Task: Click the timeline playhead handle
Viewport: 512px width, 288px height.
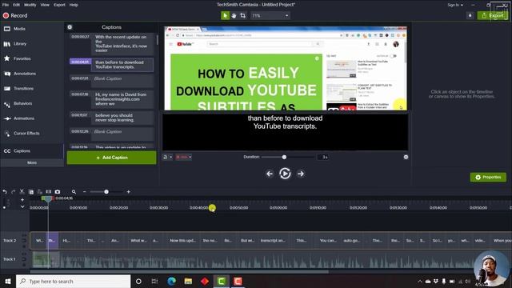Action: [x=48, y=198]
